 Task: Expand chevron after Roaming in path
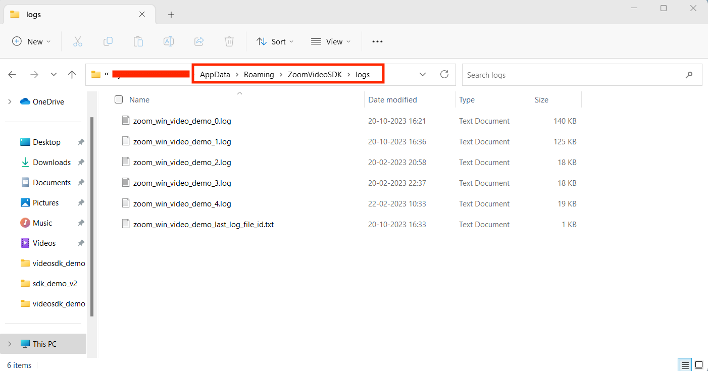click(x=281, y=75)
